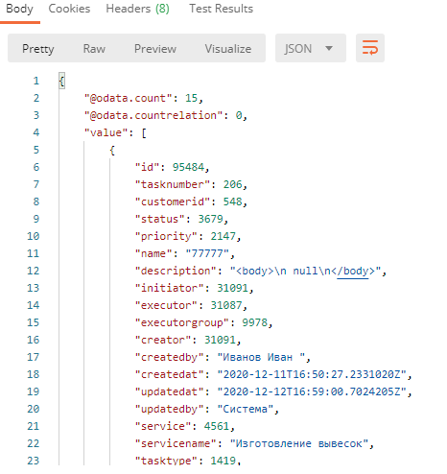Click the "servicename" string value
The height and width of the screenshot is (474, 447).
click(298, 443)
